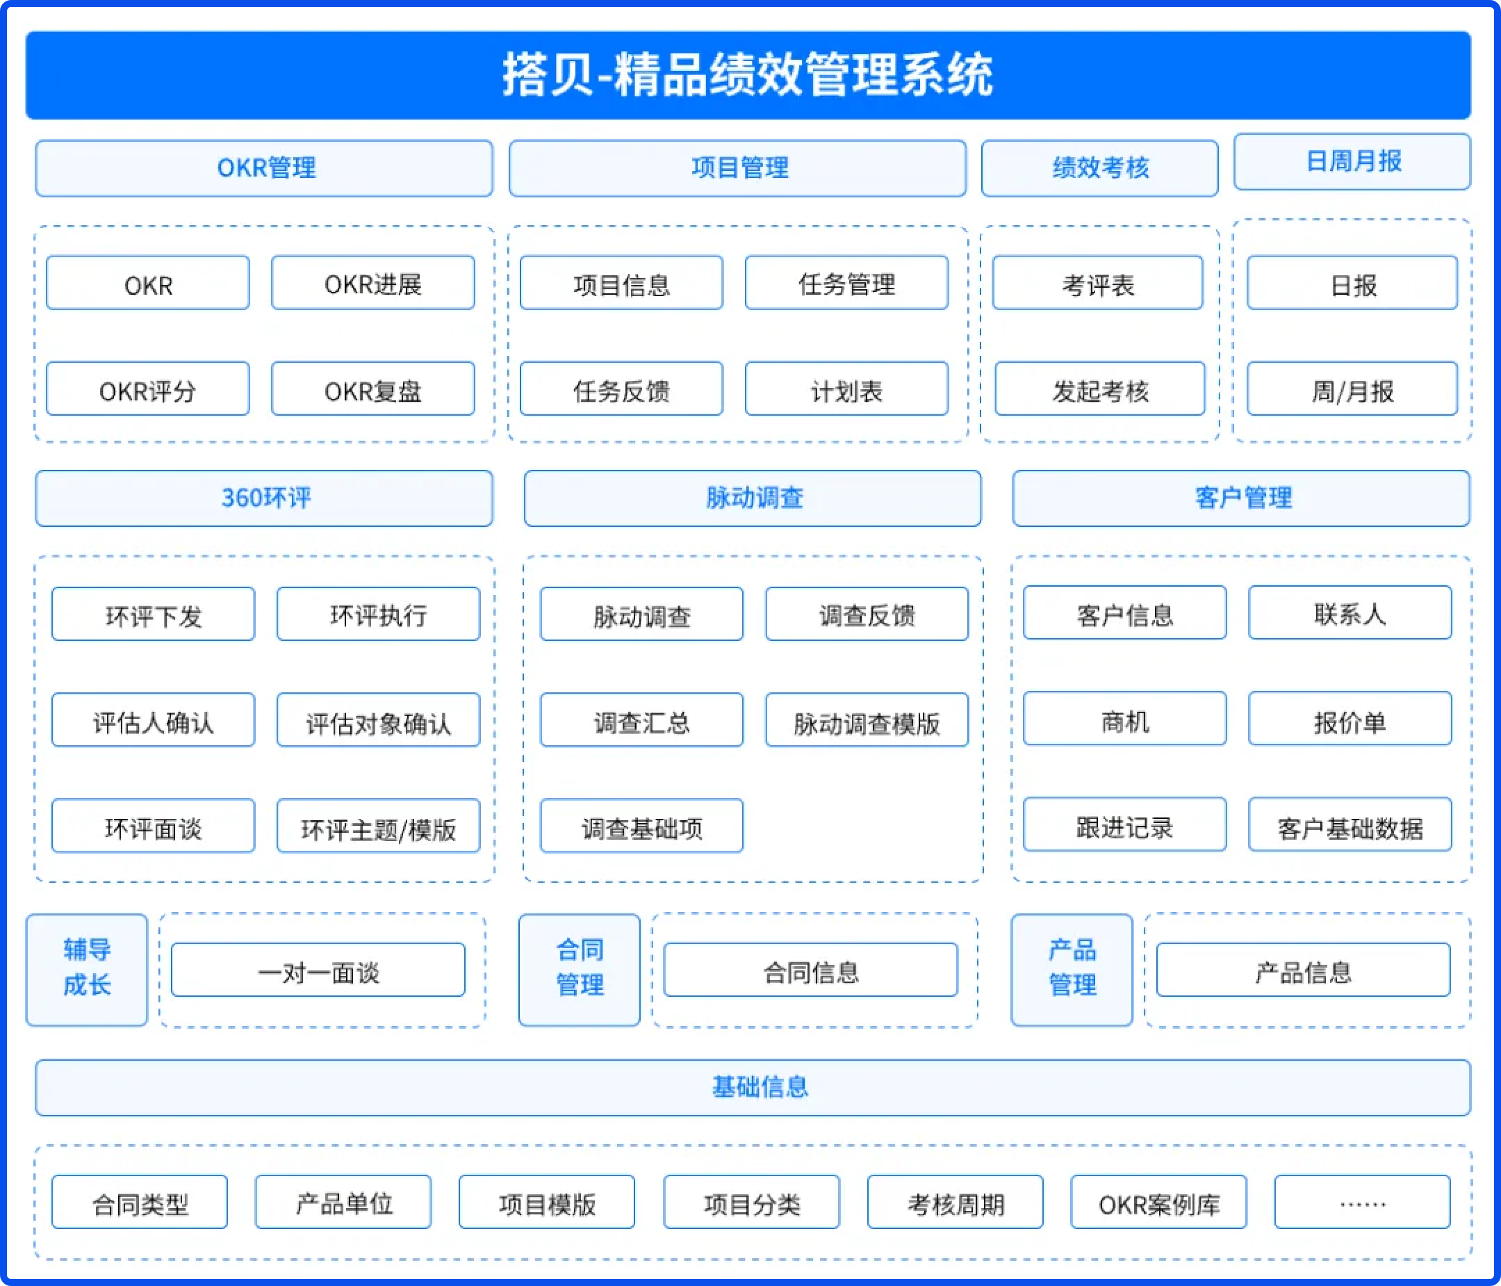Select 环评主题/模版

(377, 826)
